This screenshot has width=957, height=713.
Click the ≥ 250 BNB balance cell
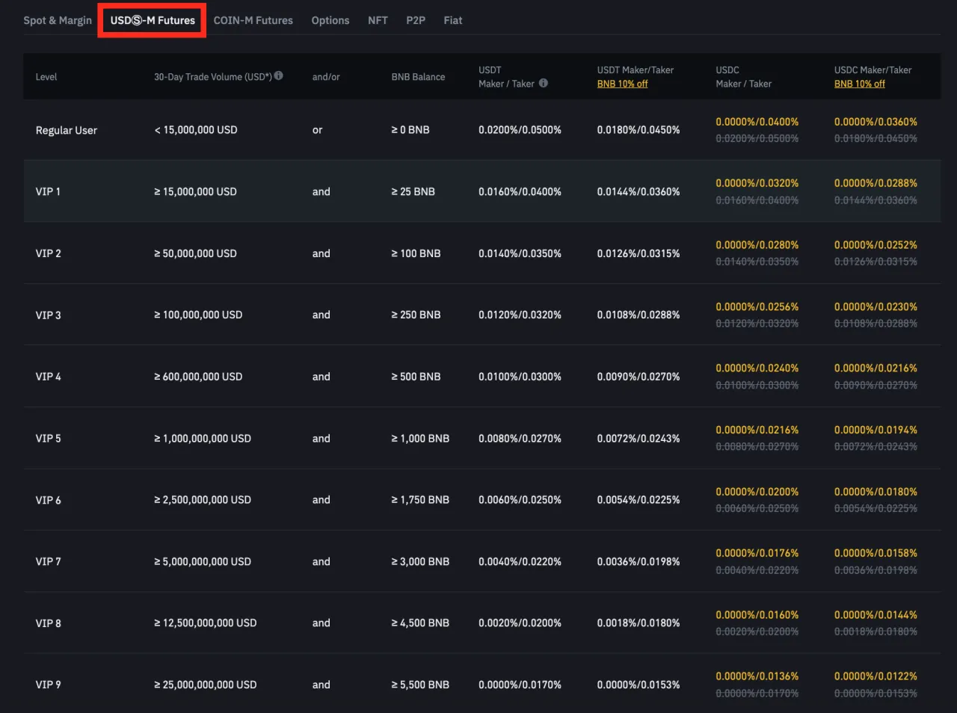416,315
